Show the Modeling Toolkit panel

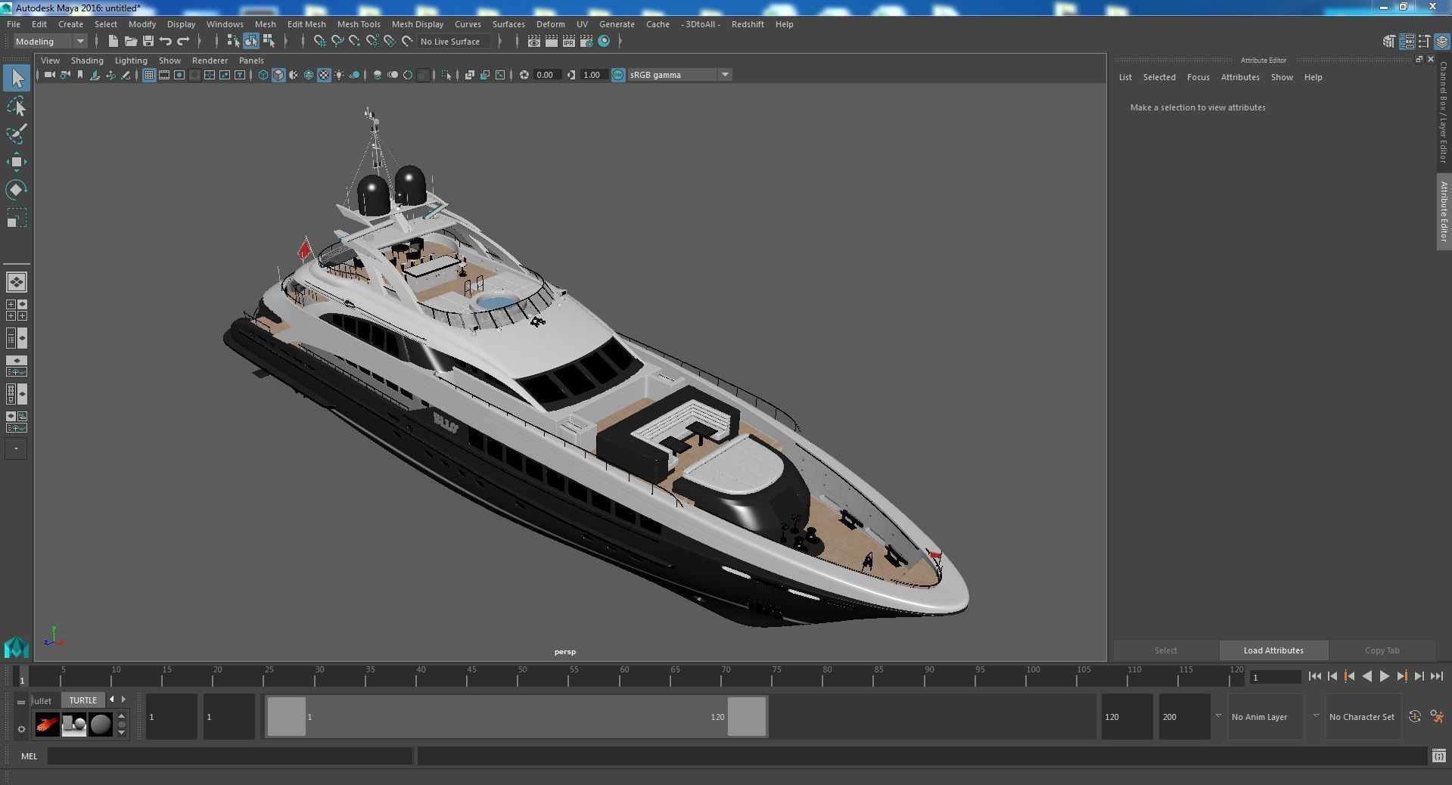click(1389, 42)
